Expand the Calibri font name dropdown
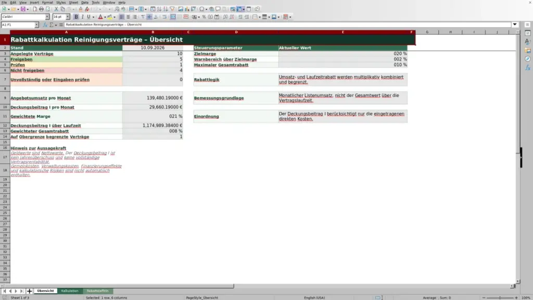The image size is (533, 300). pyautogui.click(x=47, y=17)
